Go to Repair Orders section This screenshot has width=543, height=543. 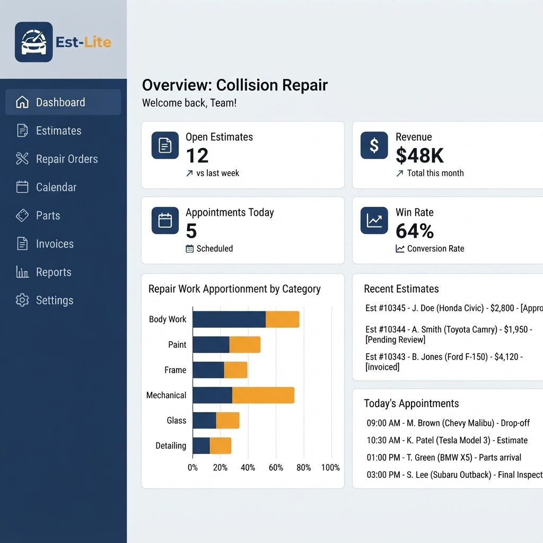[63, 159]
